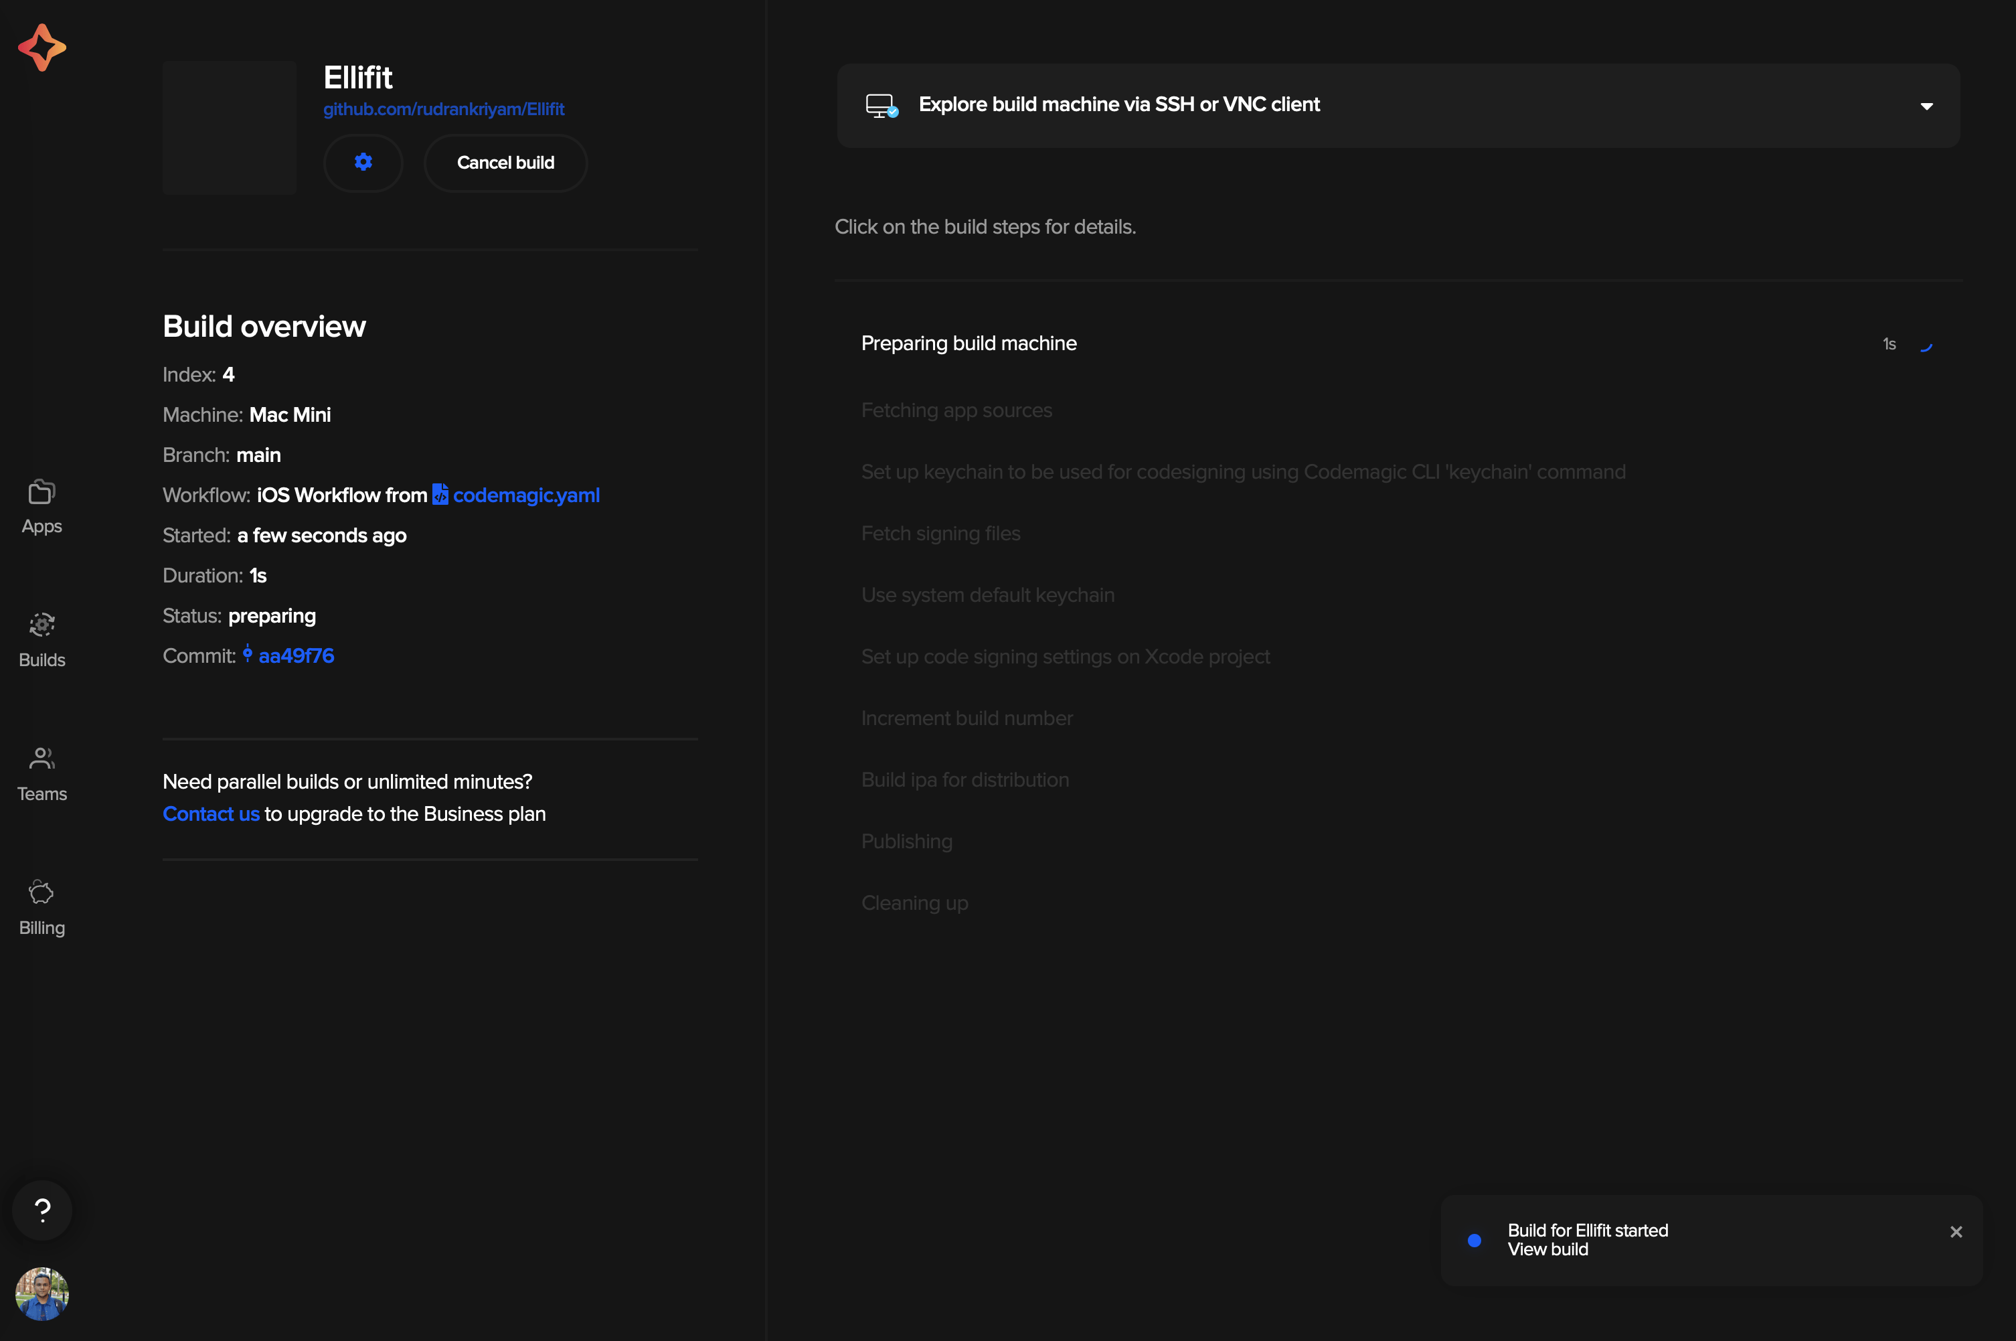Open Billing from the sidebar
This screenshot has width=2016, height=1341.
pyautogui.click(x=42, y=909)
